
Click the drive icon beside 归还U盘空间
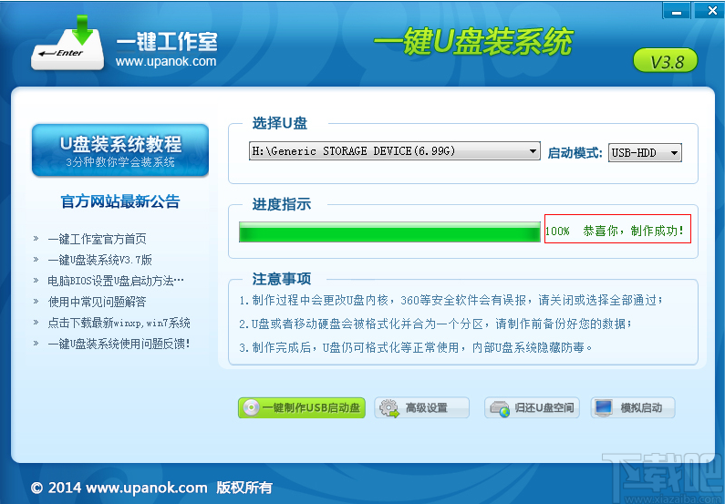pyautogui.click(x=500, y=408)
